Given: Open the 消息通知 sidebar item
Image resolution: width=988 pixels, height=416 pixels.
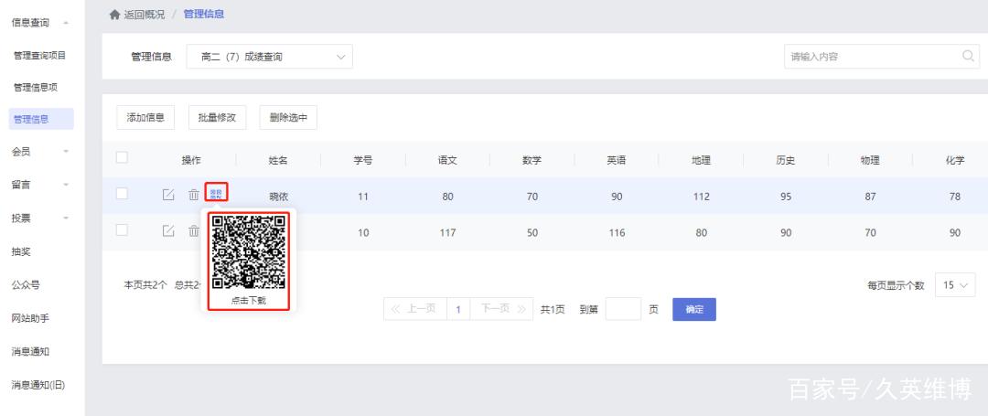Looking at the screenshot, I should (x=30, y=351).
